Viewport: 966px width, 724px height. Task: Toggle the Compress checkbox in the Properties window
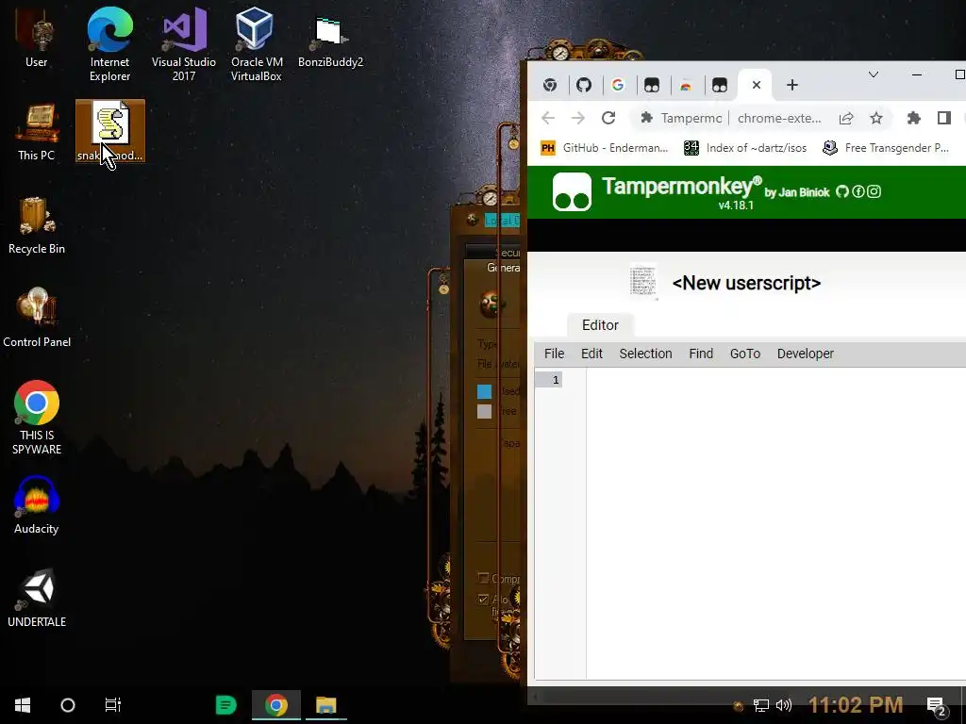[x=484, y=578]
